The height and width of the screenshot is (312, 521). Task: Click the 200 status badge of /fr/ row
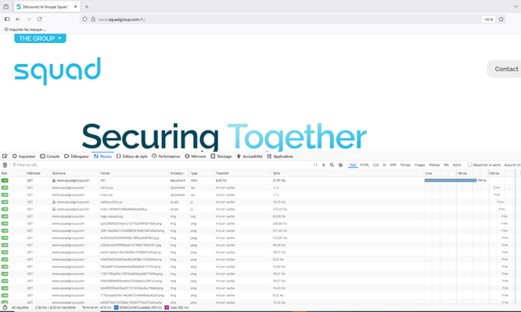tap(5, 181)
